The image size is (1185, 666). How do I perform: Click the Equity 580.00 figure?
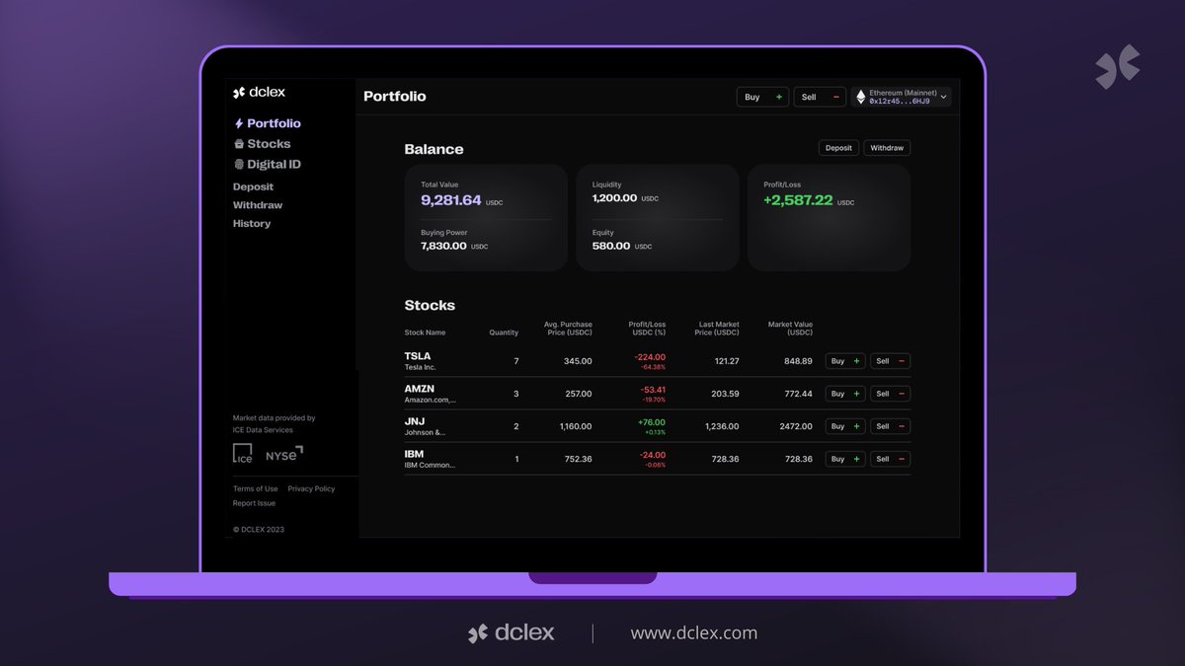click(x=611, y=246)
